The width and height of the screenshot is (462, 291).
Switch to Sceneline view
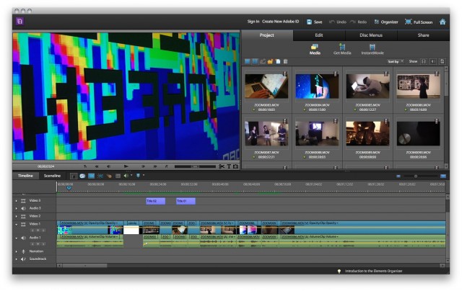pos(52,175)
